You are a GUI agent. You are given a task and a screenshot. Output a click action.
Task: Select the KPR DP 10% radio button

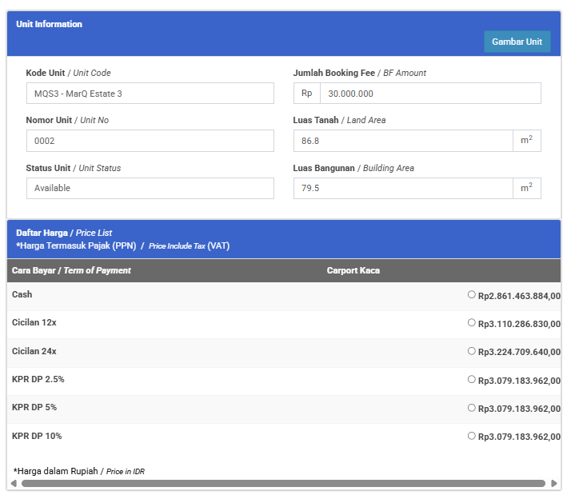click(472, 436)
